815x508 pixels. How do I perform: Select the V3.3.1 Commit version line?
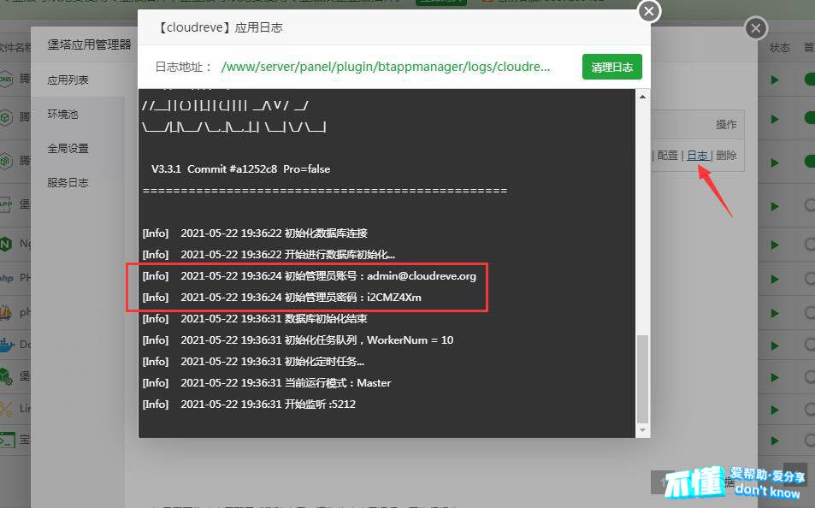tap(240, 169)
